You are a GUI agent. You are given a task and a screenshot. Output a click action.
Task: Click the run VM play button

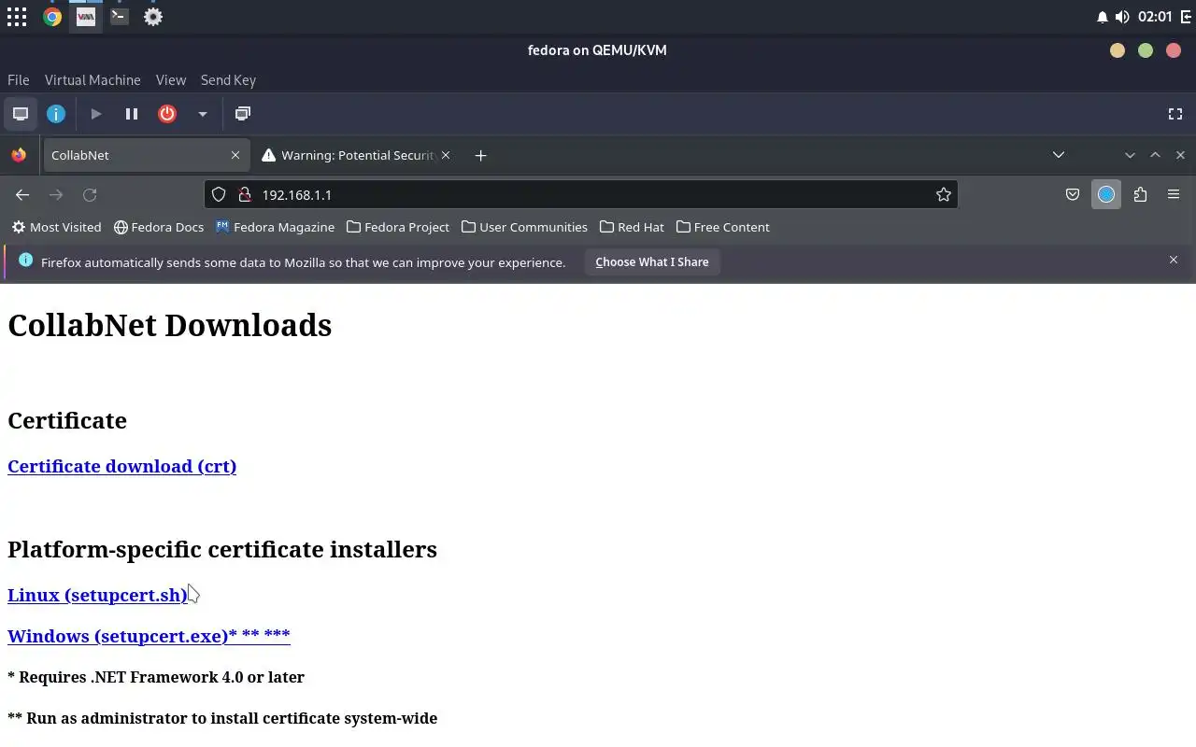coord(96,114)
